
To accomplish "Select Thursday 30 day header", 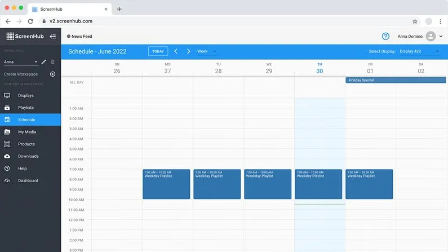I will point(320,68).
